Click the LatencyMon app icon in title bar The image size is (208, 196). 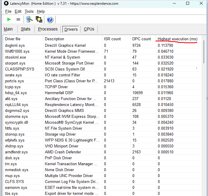[6, 4]
